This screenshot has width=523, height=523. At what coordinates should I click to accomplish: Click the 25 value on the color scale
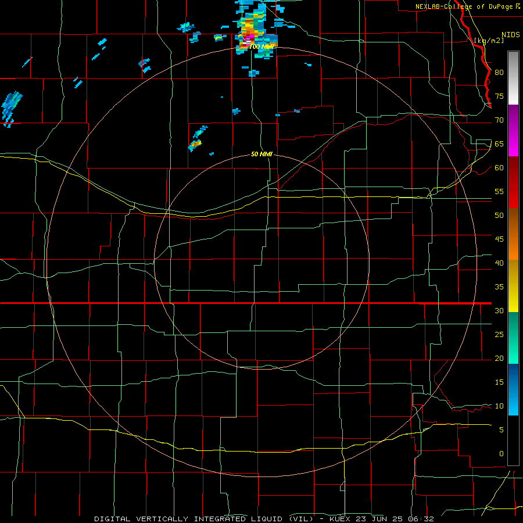(x=499, y=334)
